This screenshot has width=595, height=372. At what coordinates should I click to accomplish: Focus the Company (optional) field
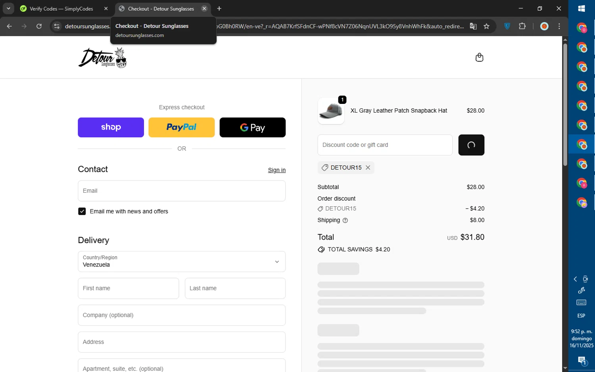click(x=182, y=316)
